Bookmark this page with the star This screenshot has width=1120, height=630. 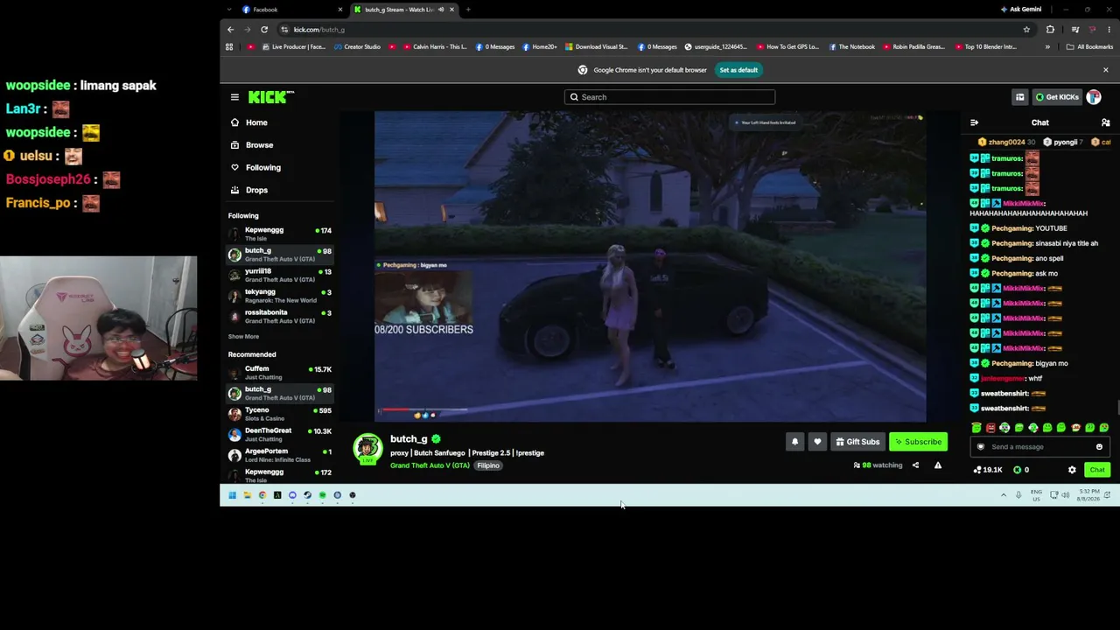point(1026,30)
